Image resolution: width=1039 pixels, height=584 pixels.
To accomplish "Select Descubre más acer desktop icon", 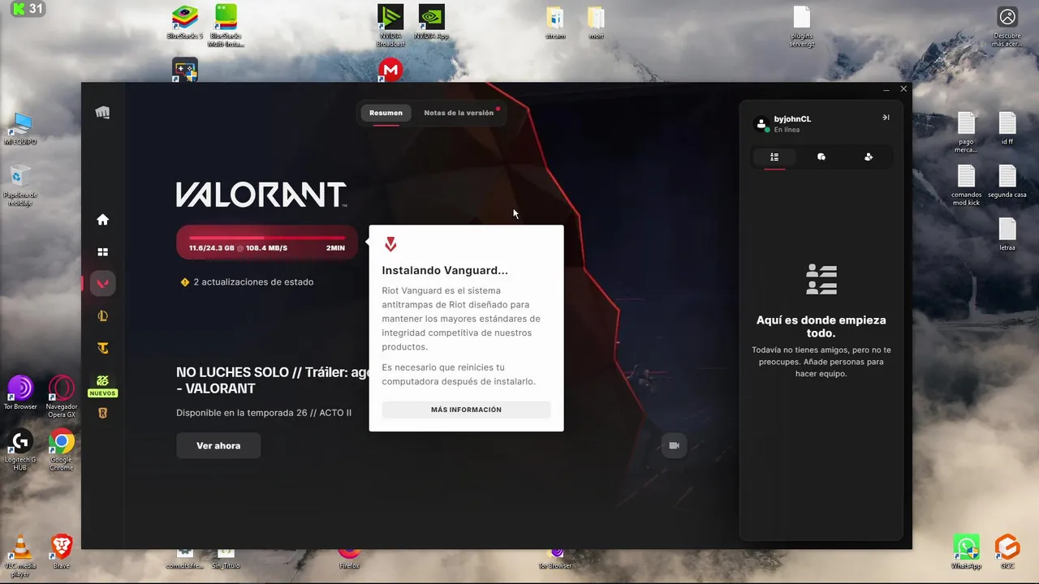I will 1007,27.
